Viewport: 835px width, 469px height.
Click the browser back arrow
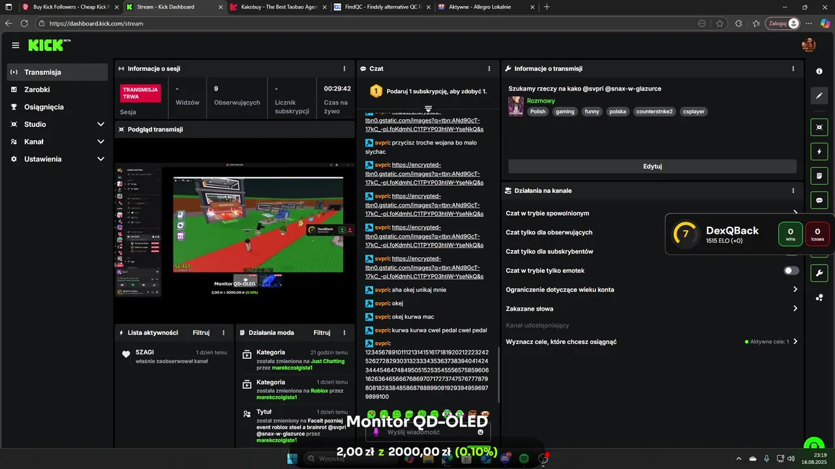click(x=8, y=23)
